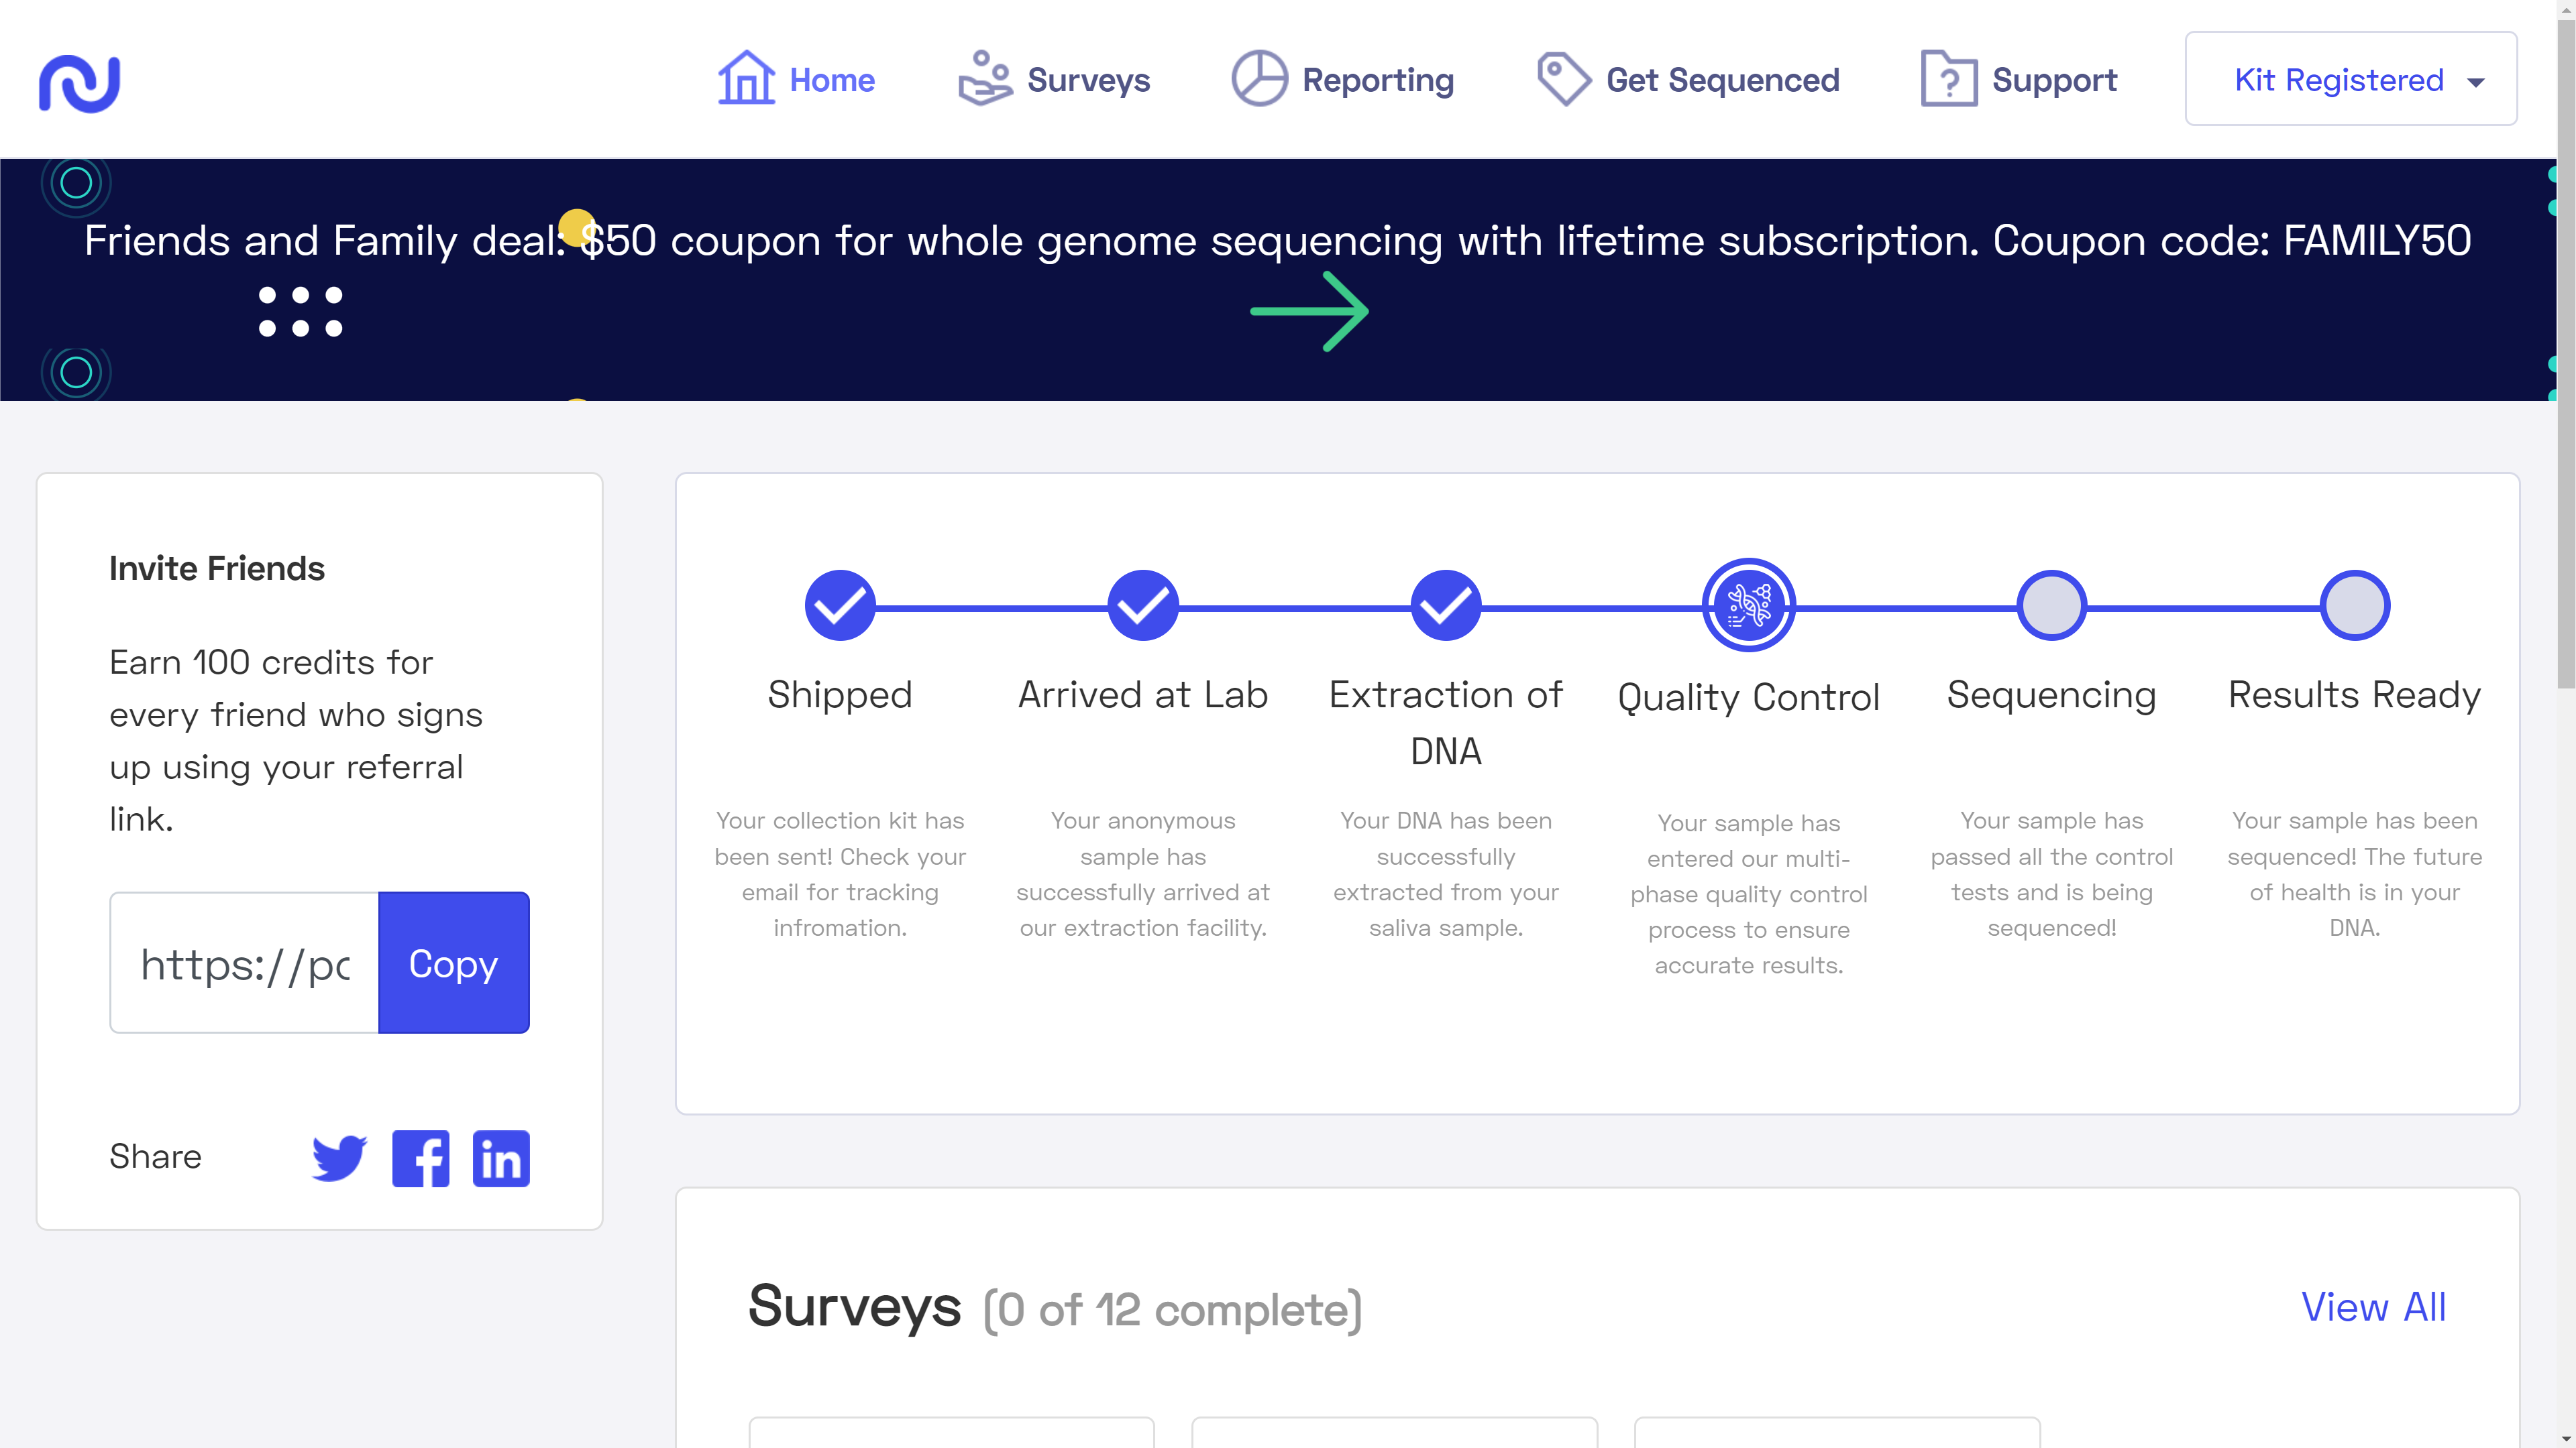Click the Quality Control DNA step icon

(x=1749, y=605)
